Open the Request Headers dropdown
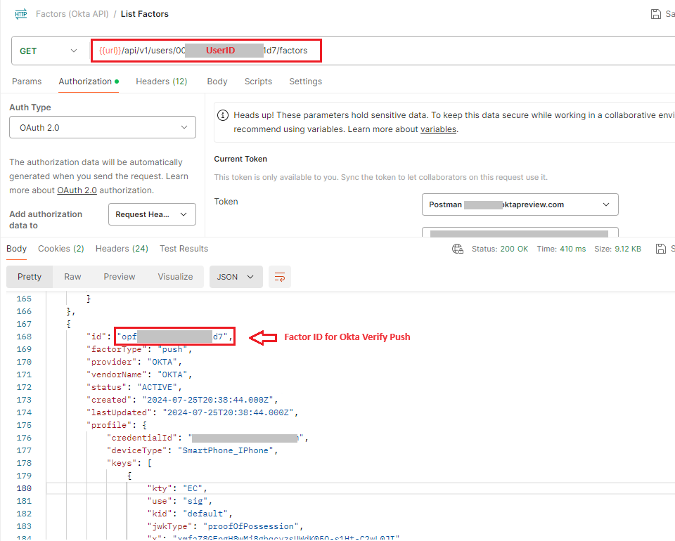The width and height of the screenshot is (675, 541). pyautogui.click(x=152, y=214)
